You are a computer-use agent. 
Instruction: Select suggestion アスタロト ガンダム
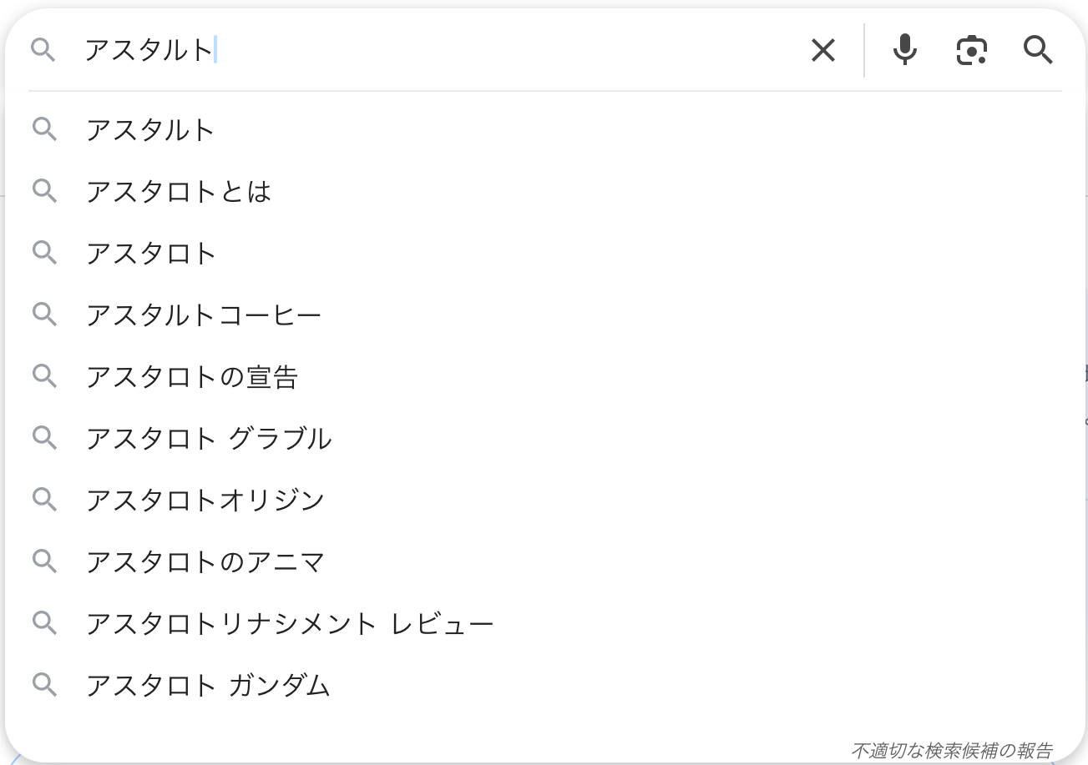click(209, 686)
